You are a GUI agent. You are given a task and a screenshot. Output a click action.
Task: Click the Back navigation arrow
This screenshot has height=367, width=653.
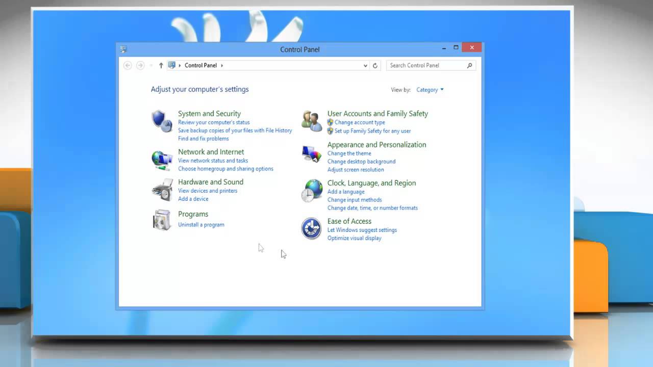[128, 65]
